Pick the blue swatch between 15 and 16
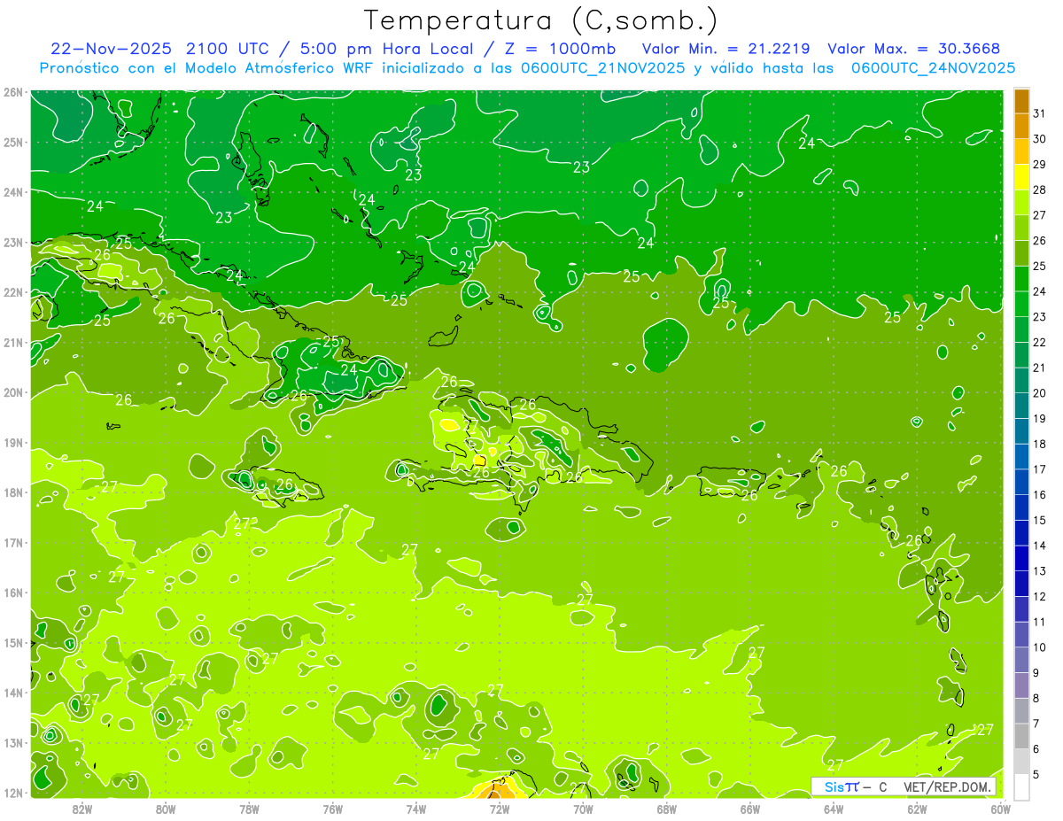 tap(1021, 507)
